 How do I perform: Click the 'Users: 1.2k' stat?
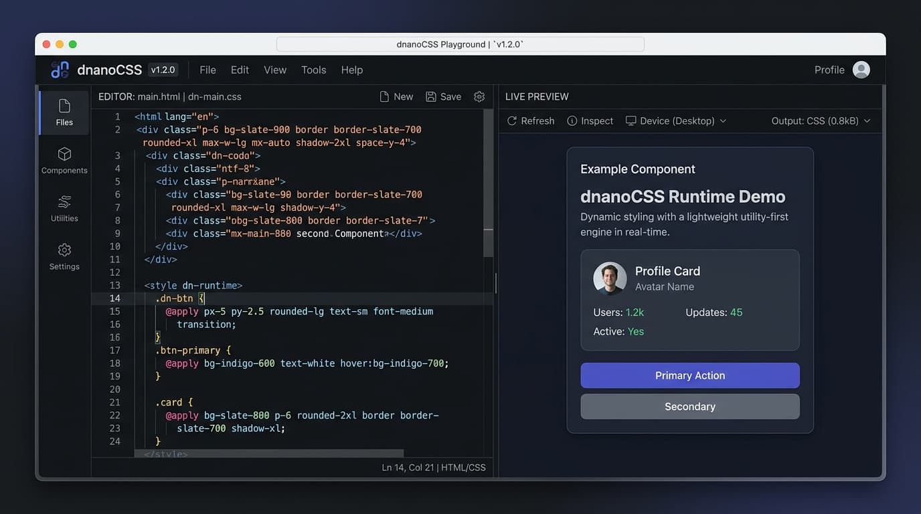(x=618, y=313)
